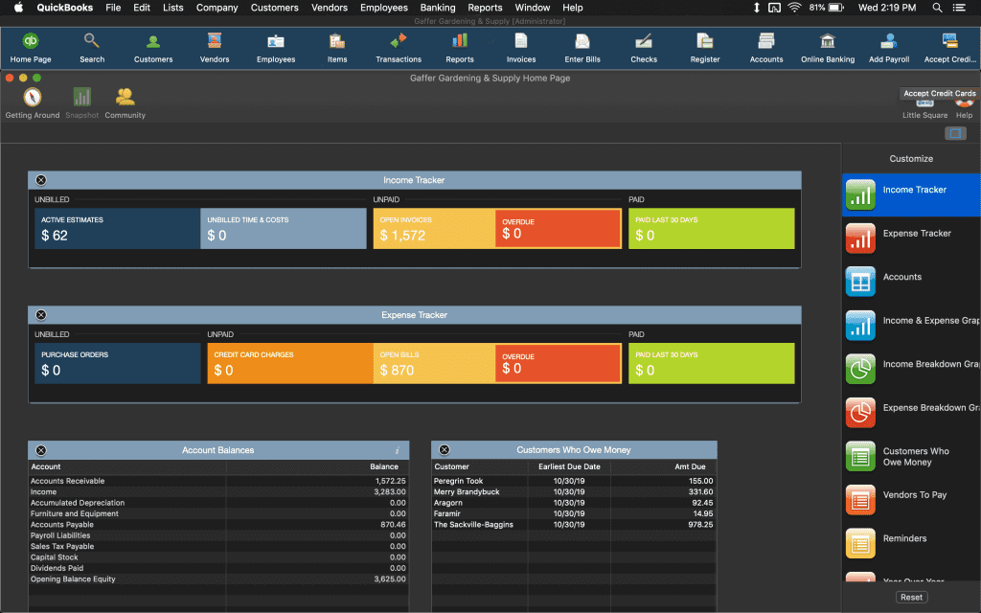Open the Lists menu

tap(173, 8)
